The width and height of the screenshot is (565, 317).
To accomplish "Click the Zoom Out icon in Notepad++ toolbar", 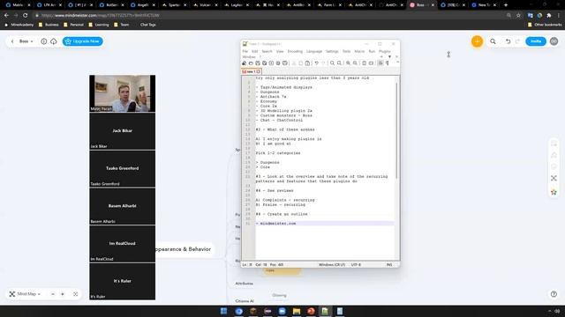I will (x=355, y=63).
